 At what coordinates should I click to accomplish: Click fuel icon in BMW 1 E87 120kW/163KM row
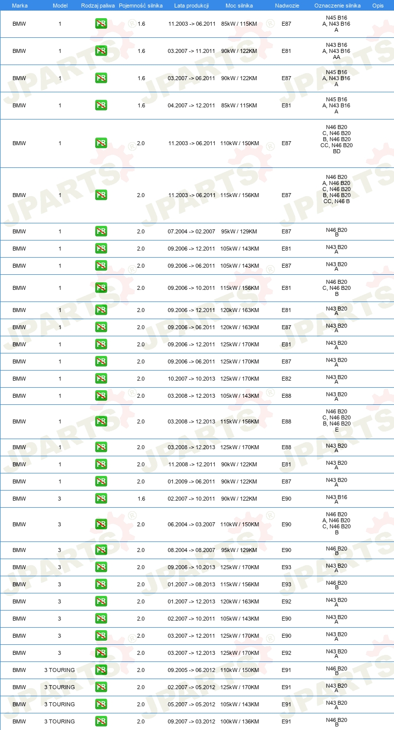pos(101,327)
